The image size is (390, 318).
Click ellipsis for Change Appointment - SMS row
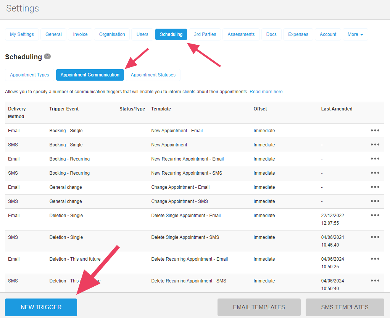[x=375, y=201]
